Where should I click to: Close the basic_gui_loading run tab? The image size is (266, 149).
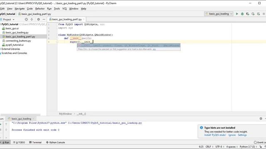pos(33,119)
